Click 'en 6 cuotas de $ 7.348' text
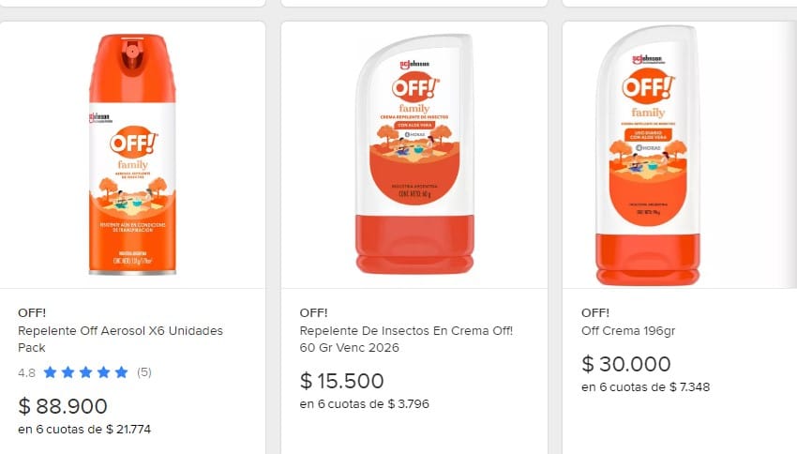 (645, 387)
